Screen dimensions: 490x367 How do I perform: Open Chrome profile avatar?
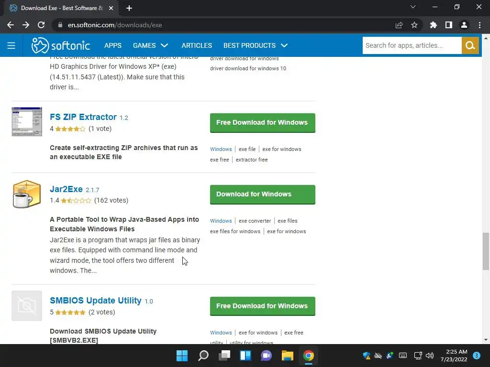(x=464, y=25)
